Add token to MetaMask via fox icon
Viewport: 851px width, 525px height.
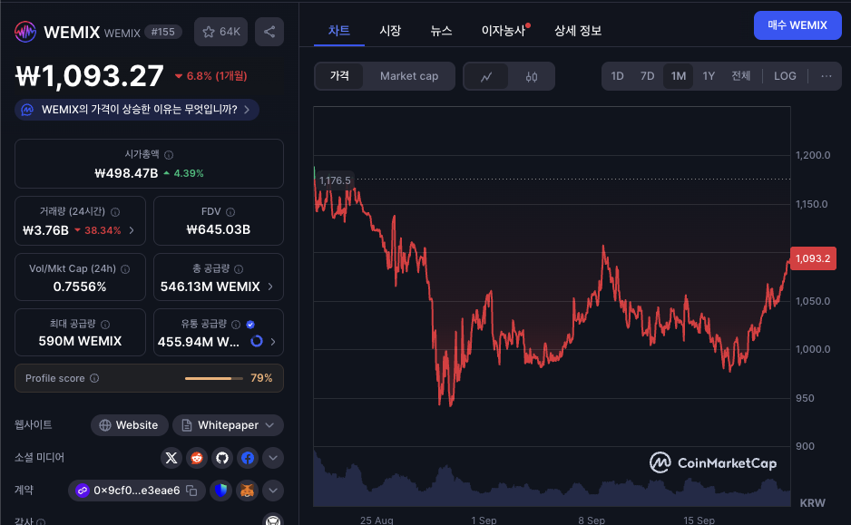tap(248, 491)
